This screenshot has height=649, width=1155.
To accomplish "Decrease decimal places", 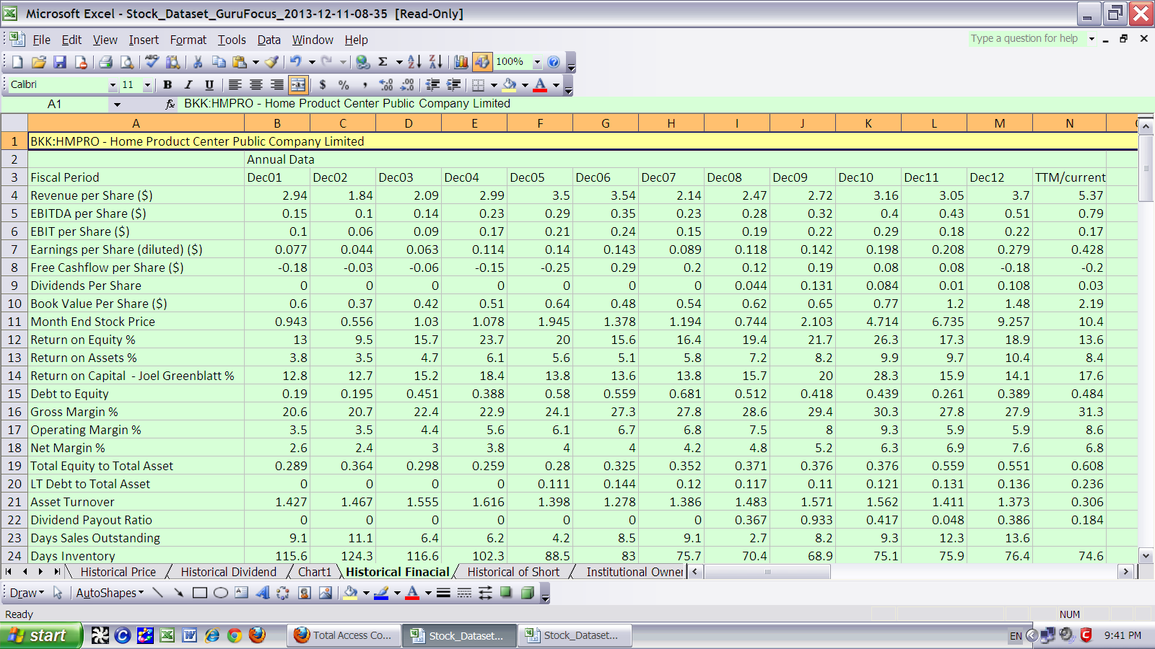I will [407, 85].
